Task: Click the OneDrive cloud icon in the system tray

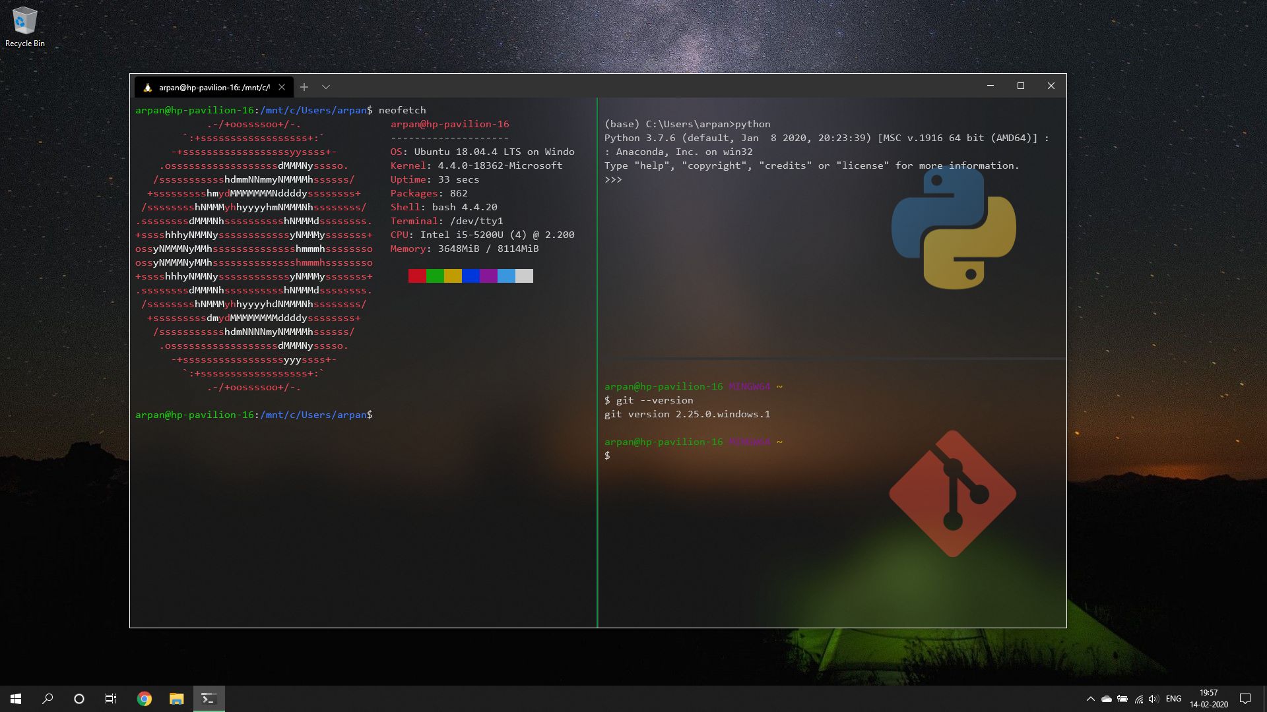Action: coord(1107,699)
